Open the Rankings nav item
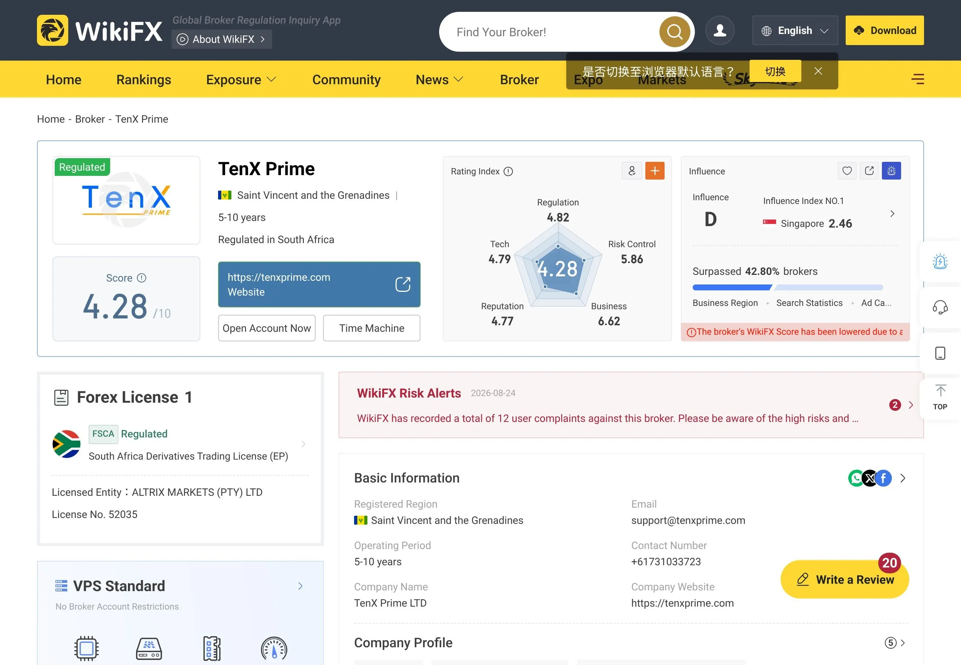Image resolution: width=961 pixels, height=665 pixels. pyautogui.click(x=144, y=79)
